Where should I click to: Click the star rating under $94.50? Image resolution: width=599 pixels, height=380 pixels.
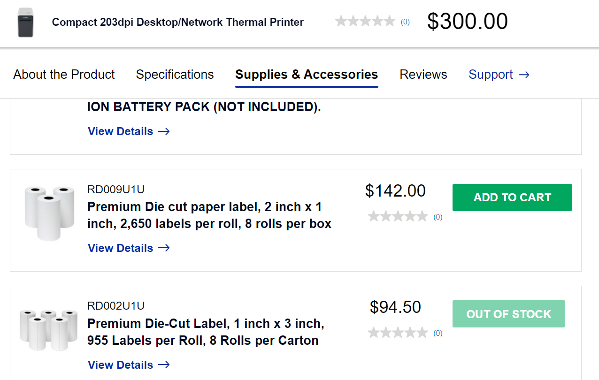398,333
